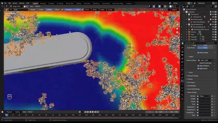The width and height of the screenshot is (218, 123).
Task: Open the Particle properties tab
Action: (x=182, y=81)
